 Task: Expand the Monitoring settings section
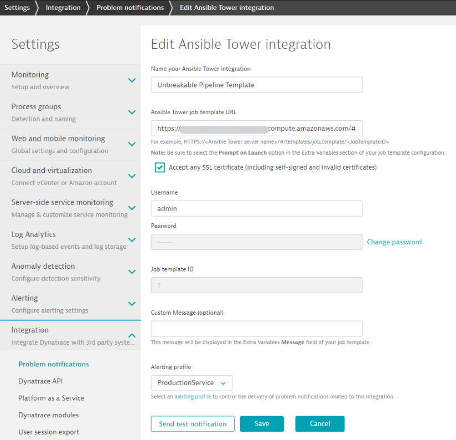tap(132, 80)
